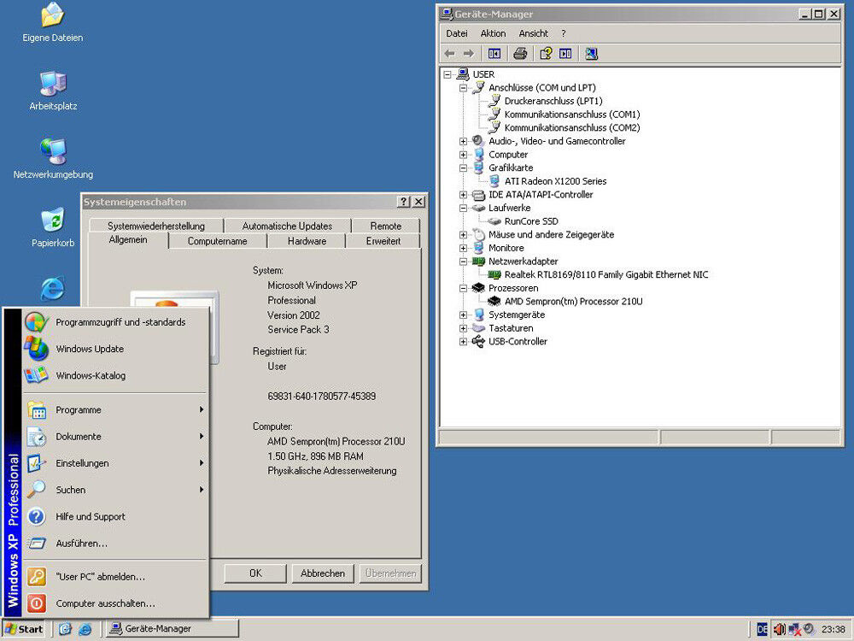Expand the Tastaturen node
Screen dimensions: 854x641
[x=463, y=328]
